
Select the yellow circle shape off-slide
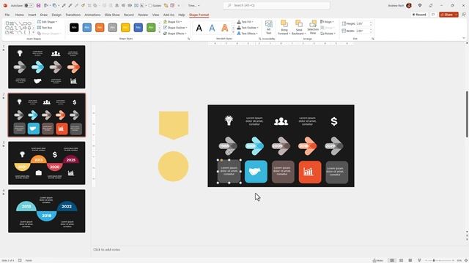click(173, 166)
